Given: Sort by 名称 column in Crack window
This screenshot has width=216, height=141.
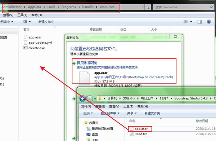Looking at the screenshot, I should click(x=132, y=121).
